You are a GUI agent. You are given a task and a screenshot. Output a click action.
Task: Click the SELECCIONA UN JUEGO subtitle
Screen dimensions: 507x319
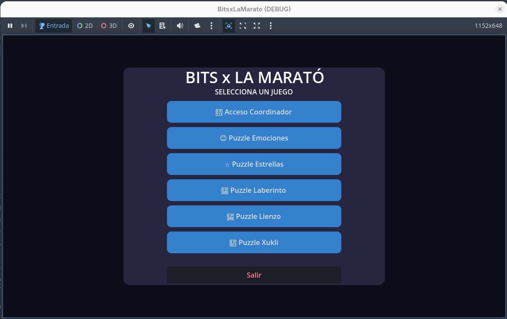254,92
